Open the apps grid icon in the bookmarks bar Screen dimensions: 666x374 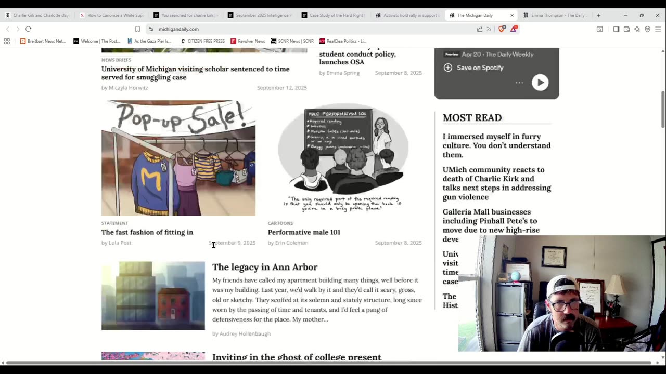pos(7,41)
